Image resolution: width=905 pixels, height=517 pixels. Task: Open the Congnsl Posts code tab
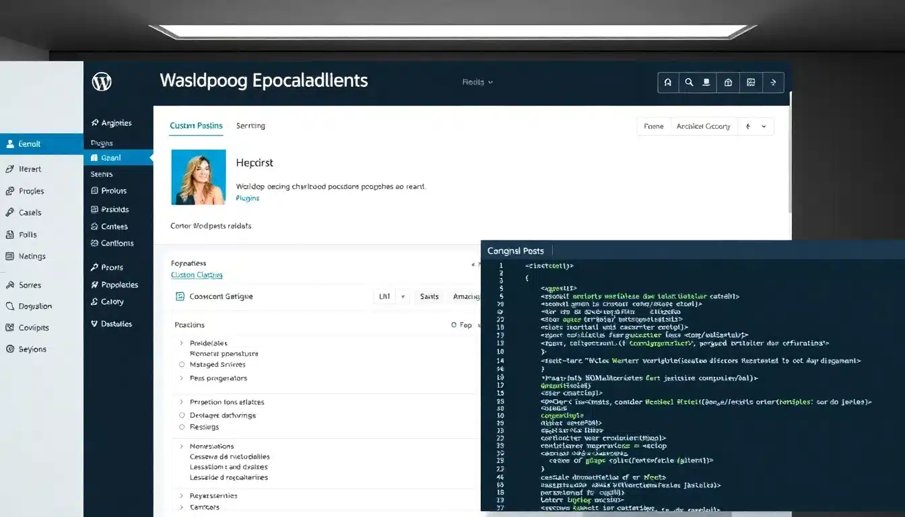pyautogui.click(x=516, y=250)
